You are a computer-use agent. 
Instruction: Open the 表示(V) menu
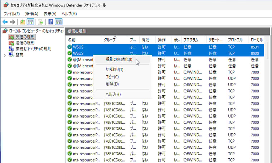point(50,14)
